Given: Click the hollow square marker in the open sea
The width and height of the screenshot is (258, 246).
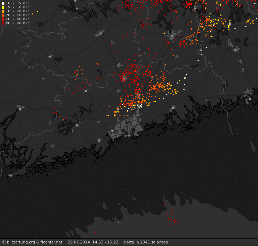Looking at the screenshot, I should [118, 222].
